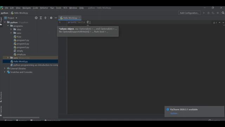
Task: Click the warning count indicator in editor
Action: (215, 23)
